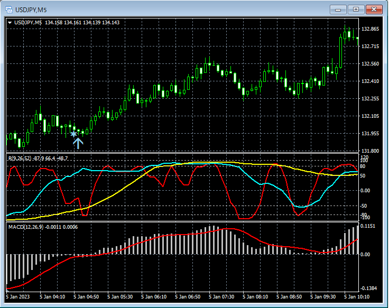Screen dimensions: 389x308
Task: Select the MACD(12,26,9) indicator label
Action: coord(26,227)
